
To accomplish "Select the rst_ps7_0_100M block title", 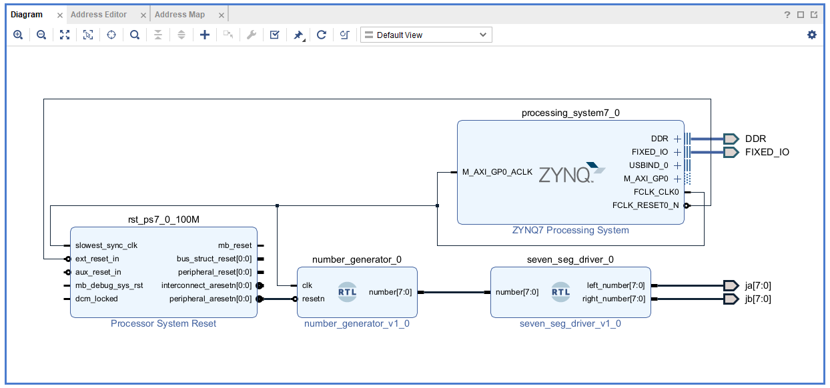I will click(163, 220).
